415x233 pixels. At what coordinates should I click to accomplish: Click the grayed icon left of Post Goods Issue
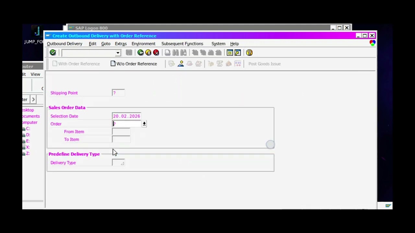click(238, 64)
